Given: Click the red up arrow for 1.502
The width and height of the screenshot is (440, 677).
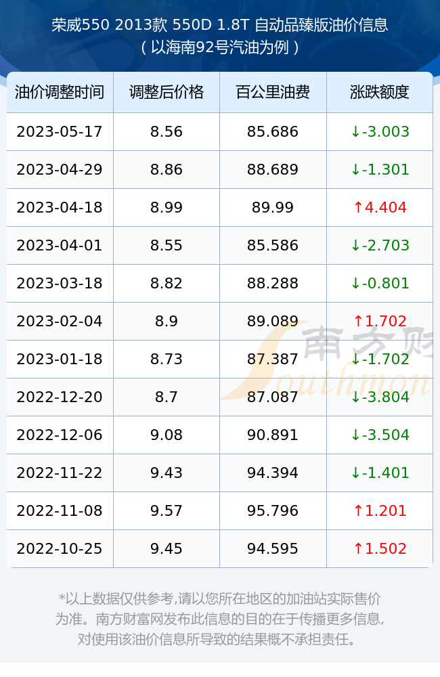Looking at the screenshot, I should (x=358, y=549).
